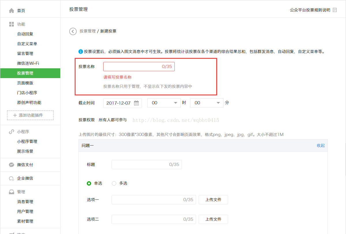Click the 截止时间 date field 2017-12-07
The width and height of the screenshot is (346, 234).
[x=123, y=103]
